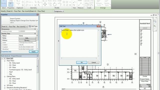
Task: Select the Trim/Extend tool
Action: click(x=59, y=4)
